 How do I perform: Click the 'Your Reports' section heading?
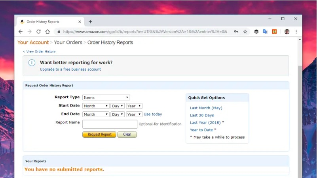tap(36, 161)
